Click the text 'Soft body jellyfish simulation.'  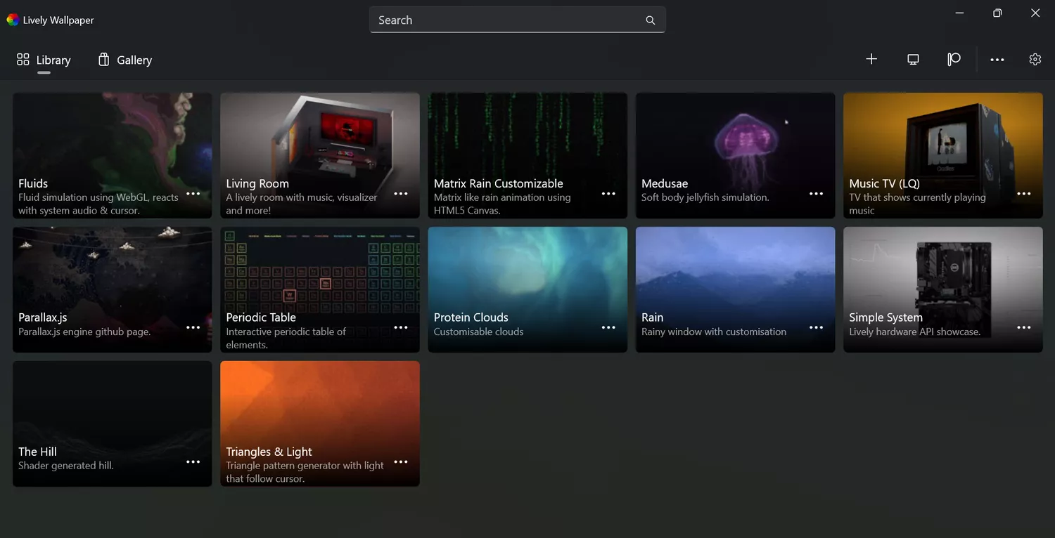click(705, 197)
